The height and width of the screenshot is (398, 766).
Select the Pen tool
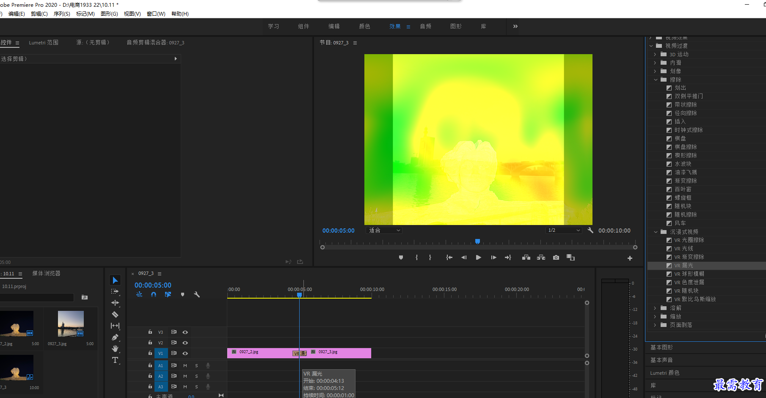[x=115, y=338]
